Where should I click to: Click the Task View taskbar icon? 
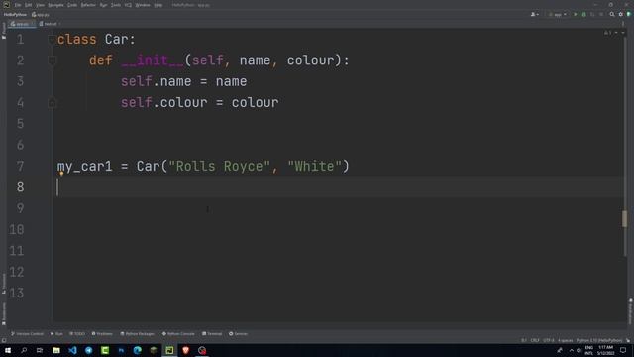click(x=40, y=350)
